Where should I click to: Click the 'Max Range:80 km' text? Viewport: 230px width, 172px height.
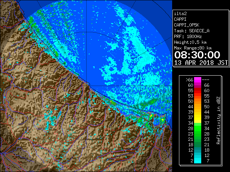click(x=193, y=48)
